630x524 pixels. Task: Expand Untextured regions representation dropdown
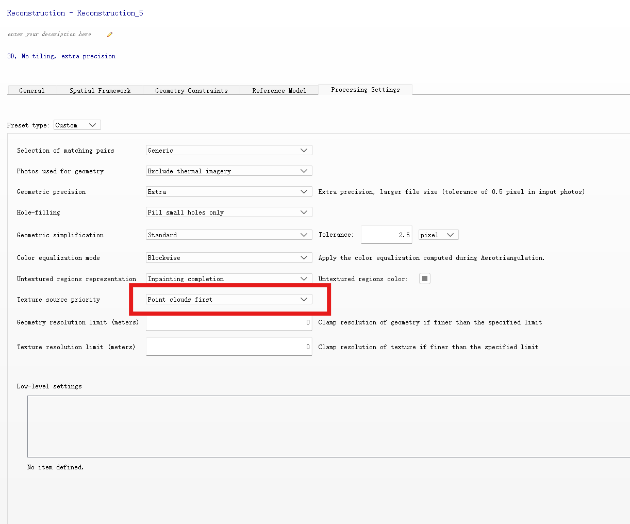point(229,279)
